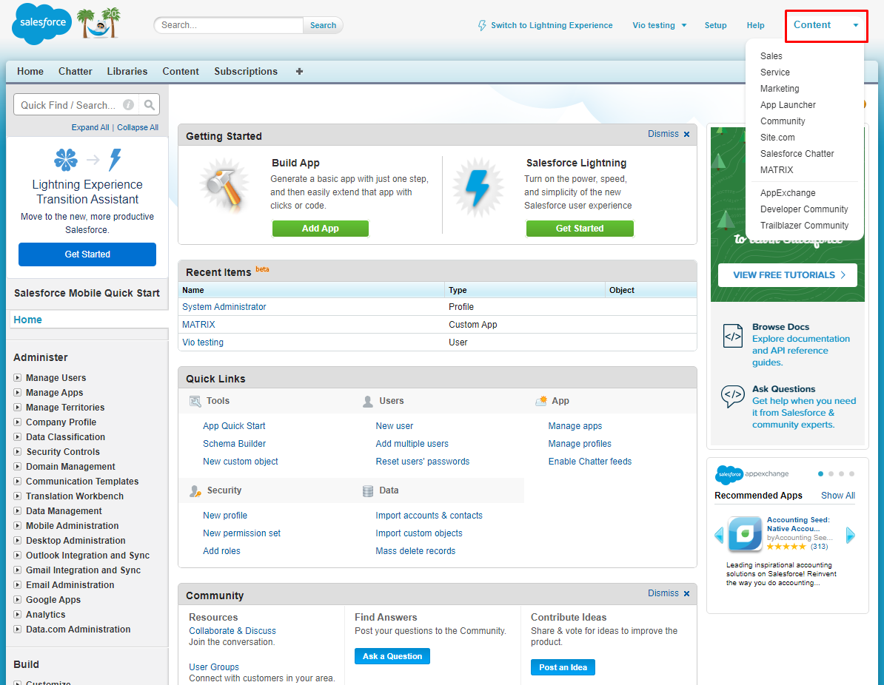Focus the top Search input field
The height and width of the screenshot is (685, 884).
pos(228,25)
